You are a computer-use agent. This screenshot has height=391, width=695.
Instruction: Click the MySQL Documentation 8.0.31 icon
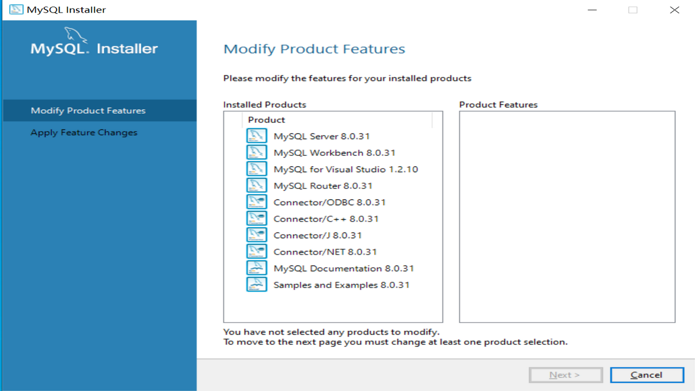click(x=256, y=267)
